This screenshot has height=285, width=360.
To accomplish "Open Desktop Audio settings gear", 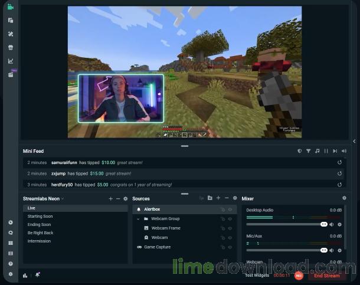I will click(339, 224).
